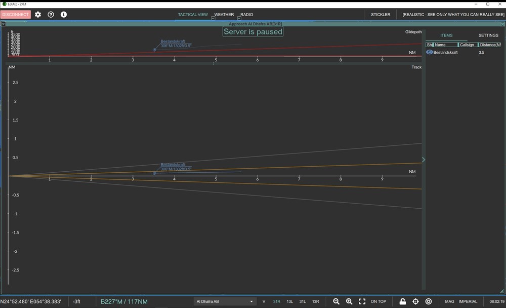
Task: Toggle visibility eye for Bestandskraft
Action: tap(429, 52)
